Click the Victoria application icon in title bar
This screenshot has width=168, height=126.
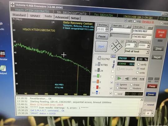(x=12, y=5)
